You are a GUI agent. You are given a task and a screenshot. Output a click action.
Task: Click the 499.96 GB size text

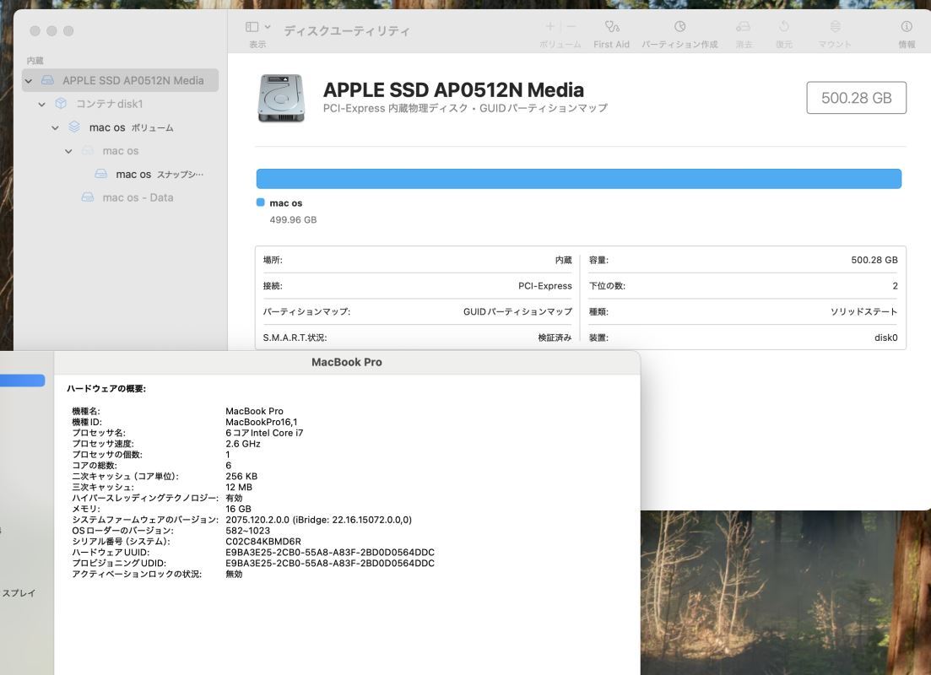click(x=294, y=219)
